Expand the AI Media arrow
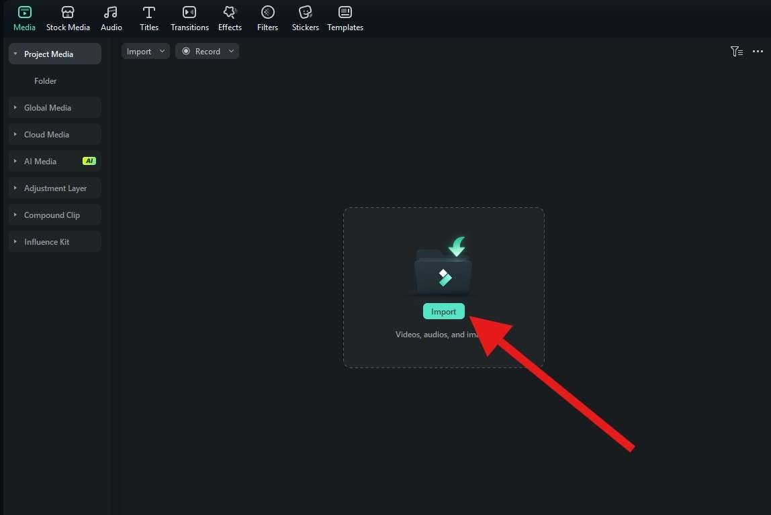 [x=15, y=161]
